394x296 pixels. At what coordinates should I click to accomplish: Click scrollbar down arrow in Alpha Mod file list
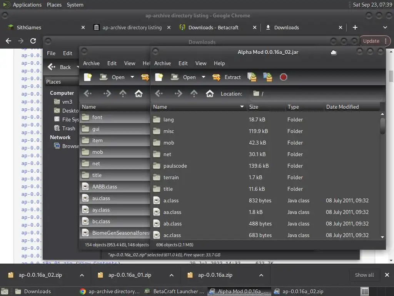click(382, 237)
